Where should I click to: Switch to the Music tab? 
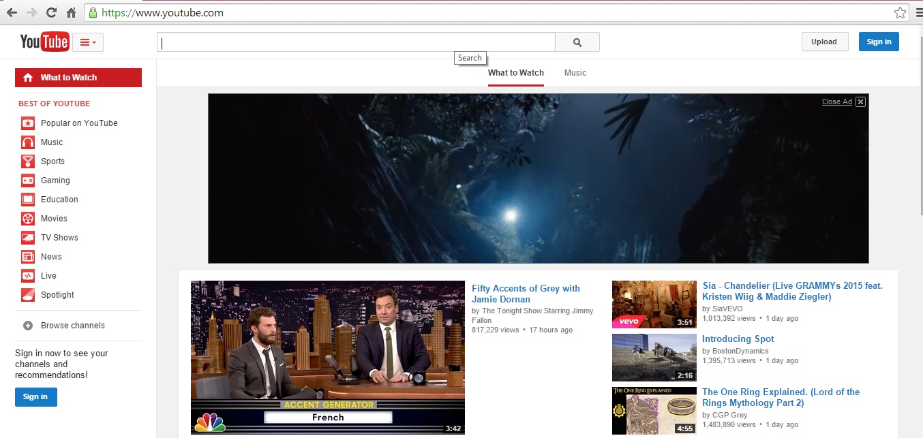(575, 73)
